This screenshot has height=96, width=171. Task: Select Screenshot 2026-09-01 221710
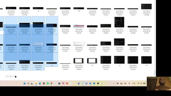tap(11, 11)
